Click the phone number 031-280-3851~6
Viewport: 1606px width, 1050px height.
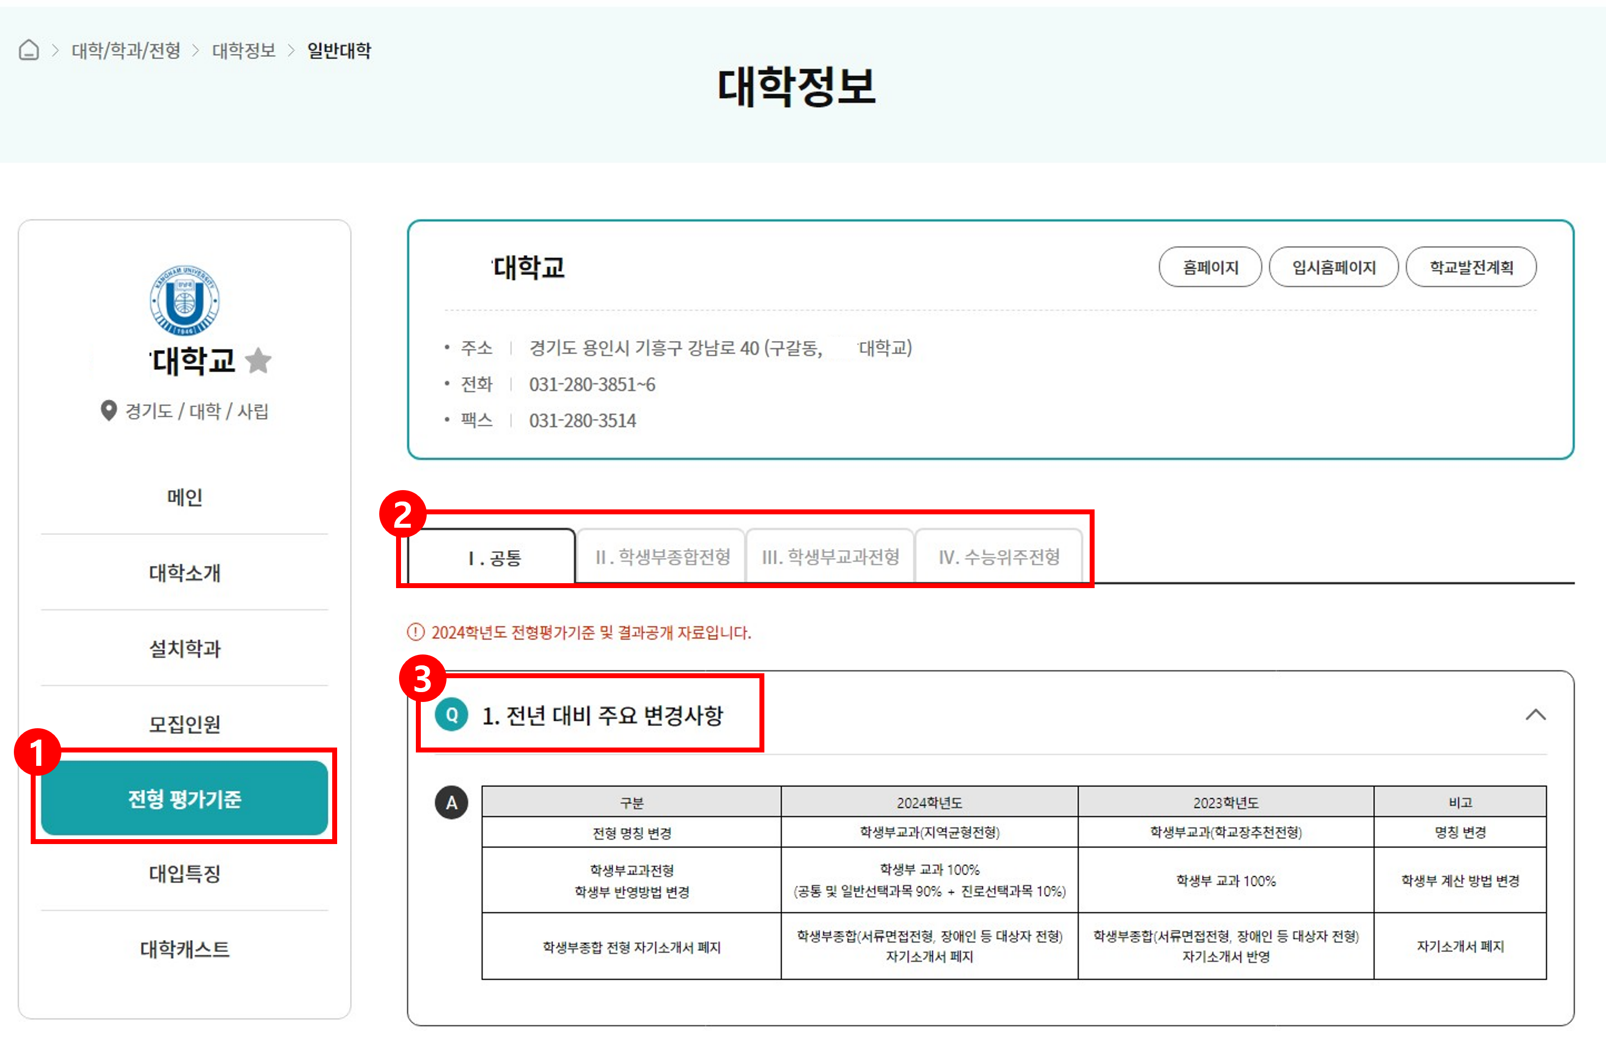click(592, 385)
